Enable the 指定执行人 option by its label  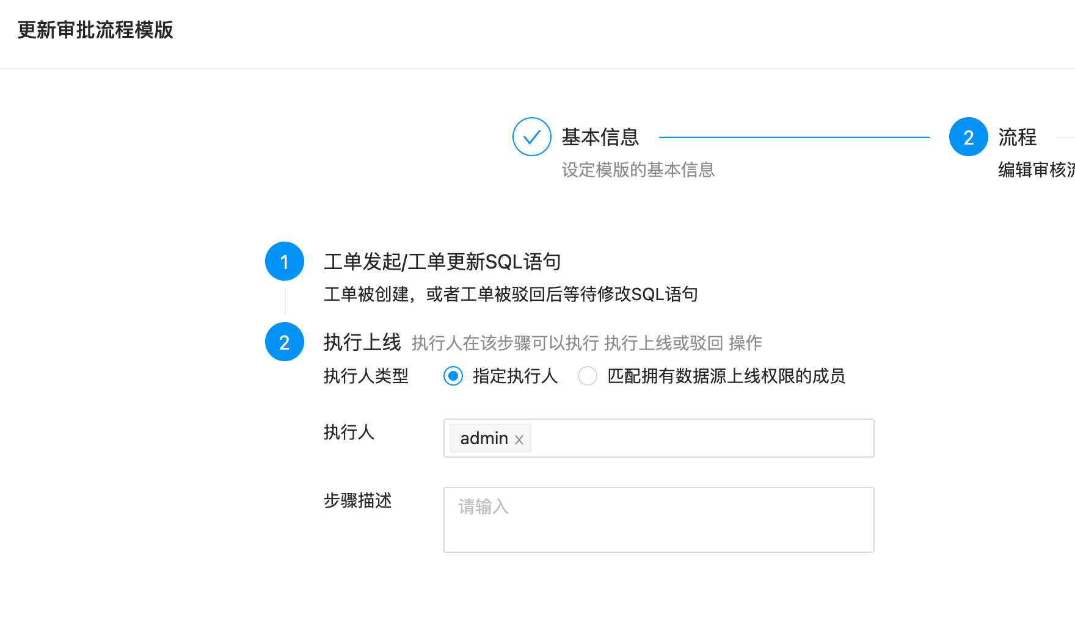click(515, 376)
